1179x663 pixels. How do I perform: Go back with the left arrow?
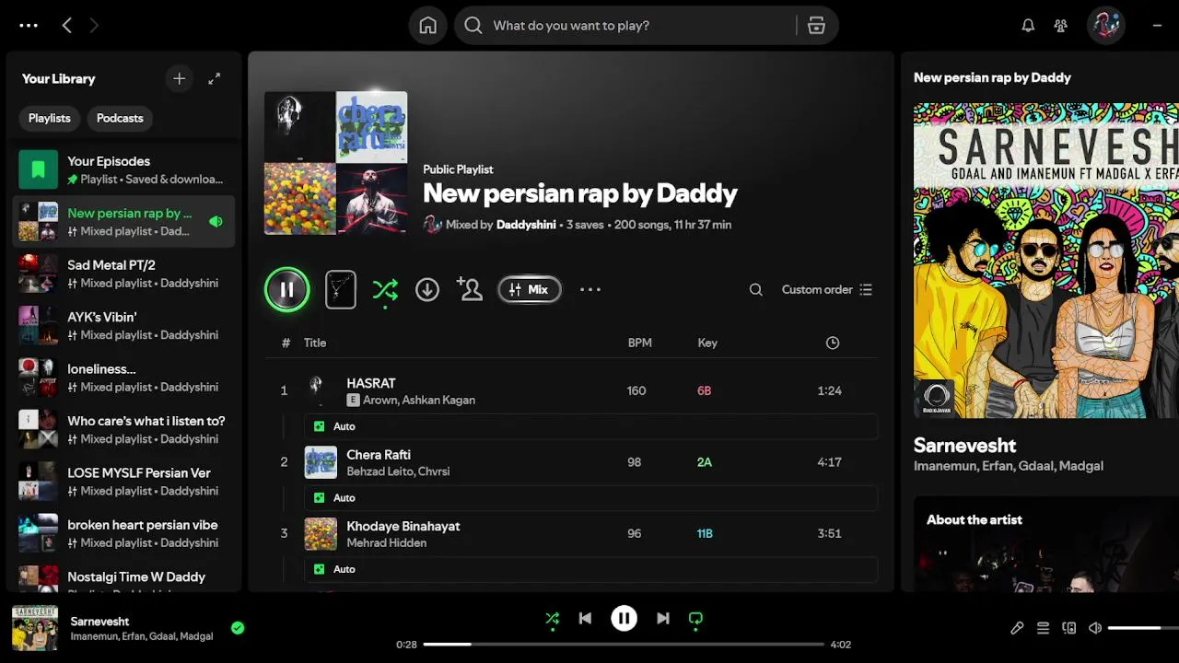[x=66, y=26]
